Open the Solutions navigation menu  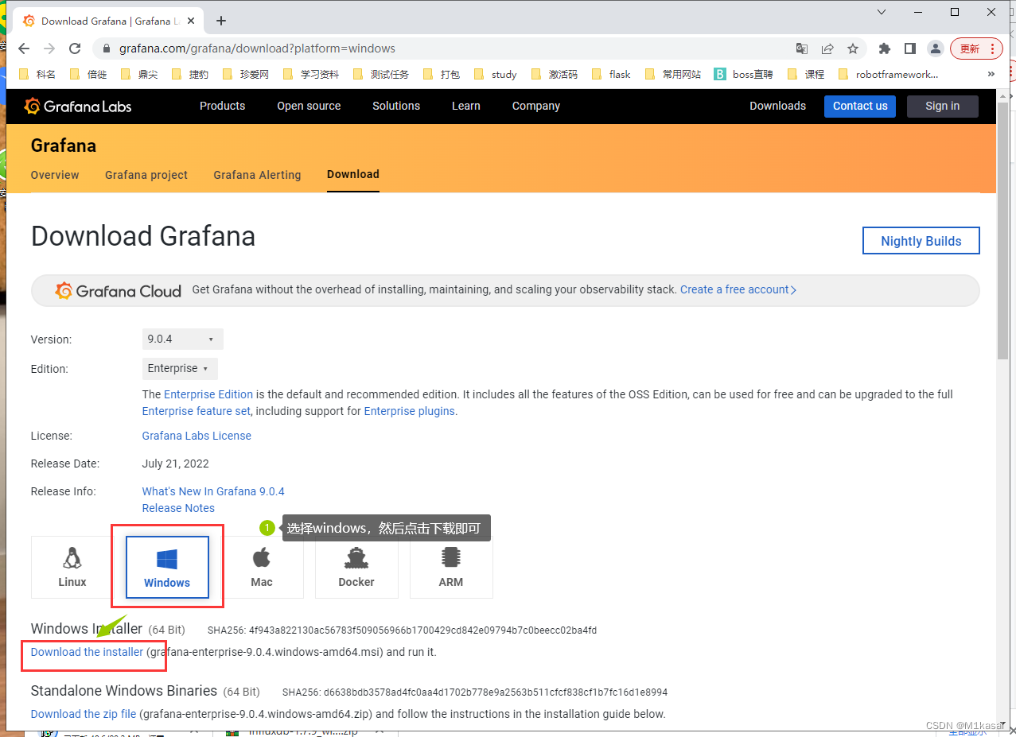[396, 106]
